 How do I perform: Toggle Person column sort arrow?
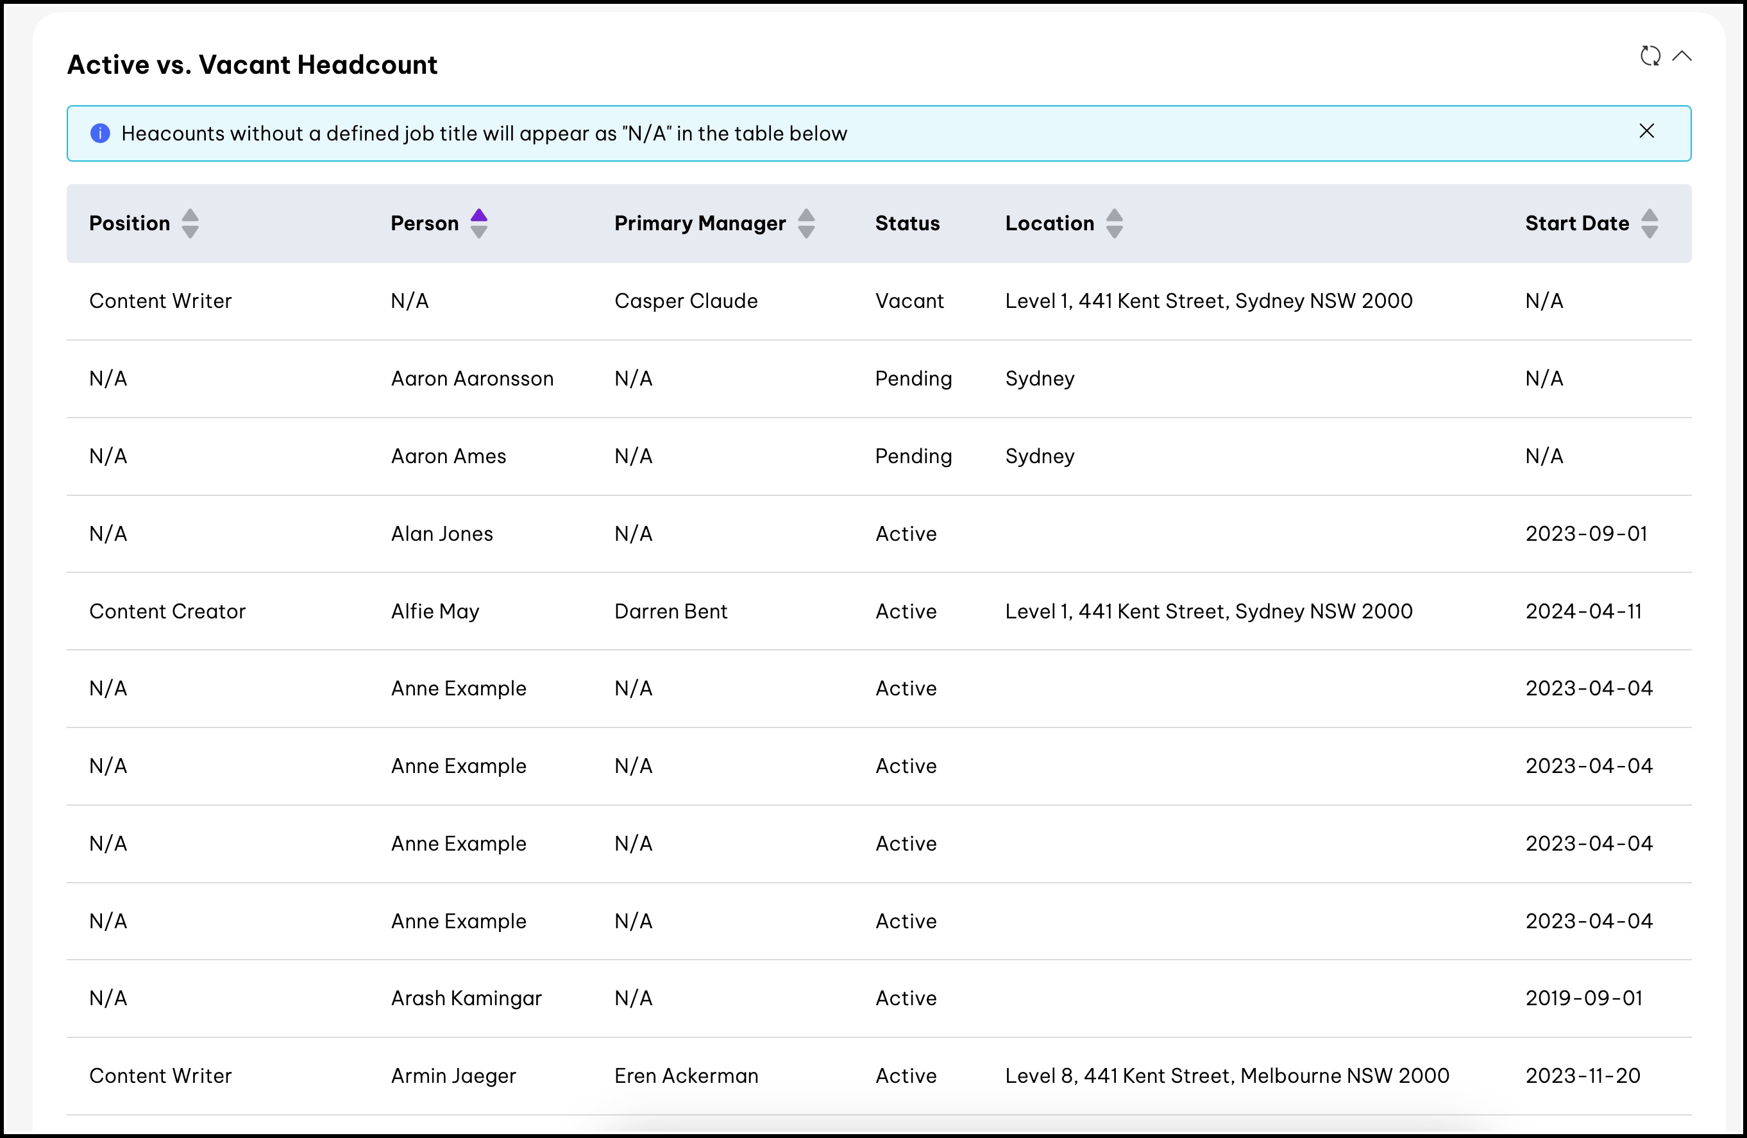(x=478, y=223)
